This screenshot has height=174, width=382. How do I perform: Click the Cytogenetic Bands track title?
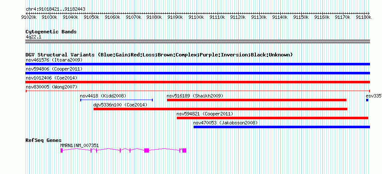tap(51, 32)
